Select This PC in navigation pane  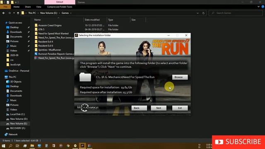coord(12,77)
